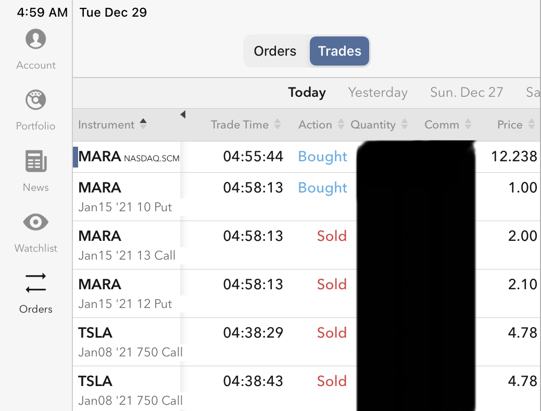This screenshot has height=411, width=541.
Task: Click the collapse triangle beside Instrument column
Action: [x=183, y=114]
